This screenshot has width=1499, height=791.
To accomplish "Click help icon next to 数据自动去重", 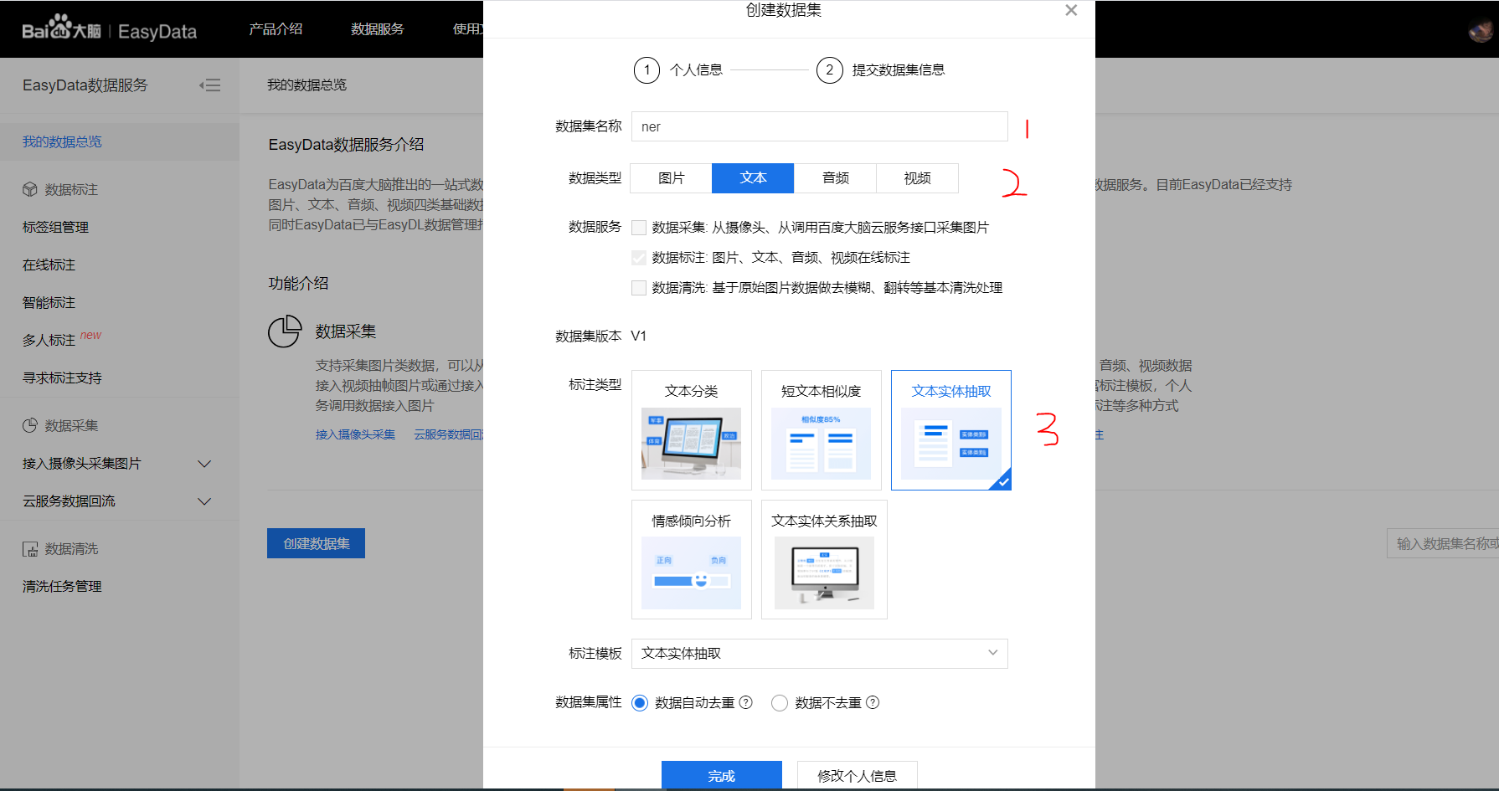I will click(x=746, y=702).
